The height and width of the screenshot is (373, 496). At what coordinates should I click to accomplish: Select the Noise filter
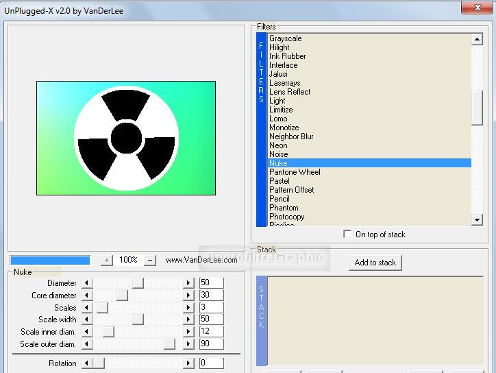pyautogui.click(x=369, y=154)
